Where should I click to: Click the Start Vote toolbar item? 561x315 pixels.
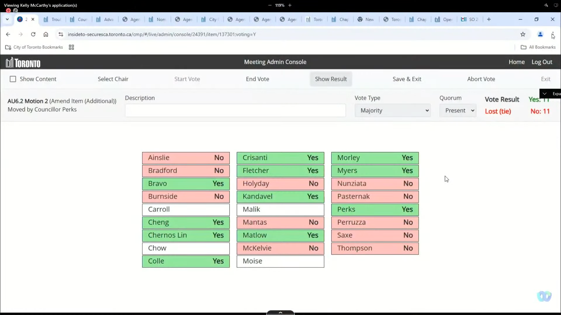click(x=187, y=79)
